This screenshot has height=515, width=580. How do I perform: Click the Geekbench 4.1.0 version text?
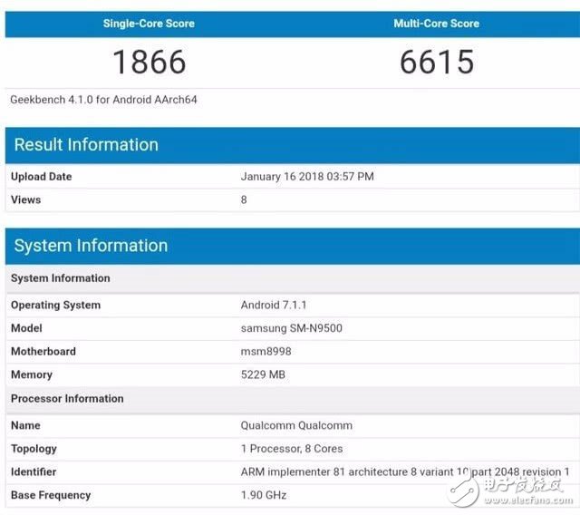103,100
